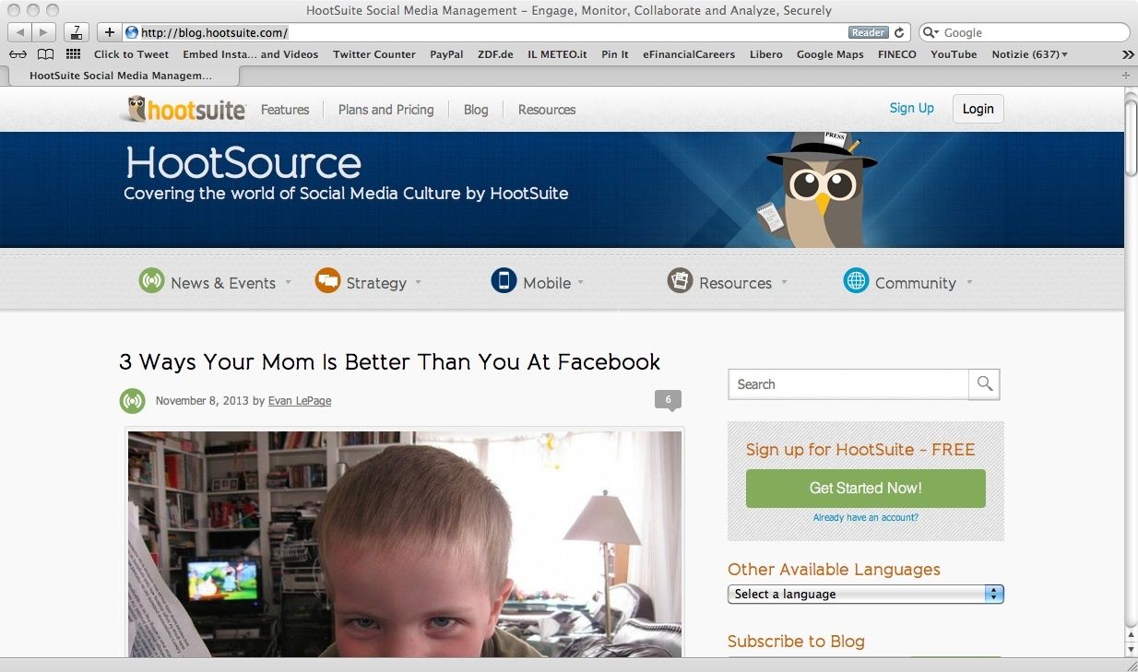This screenshot has width=1138, height=672.
Task: Expand the Community menu arrow
Action: (969, 283)
